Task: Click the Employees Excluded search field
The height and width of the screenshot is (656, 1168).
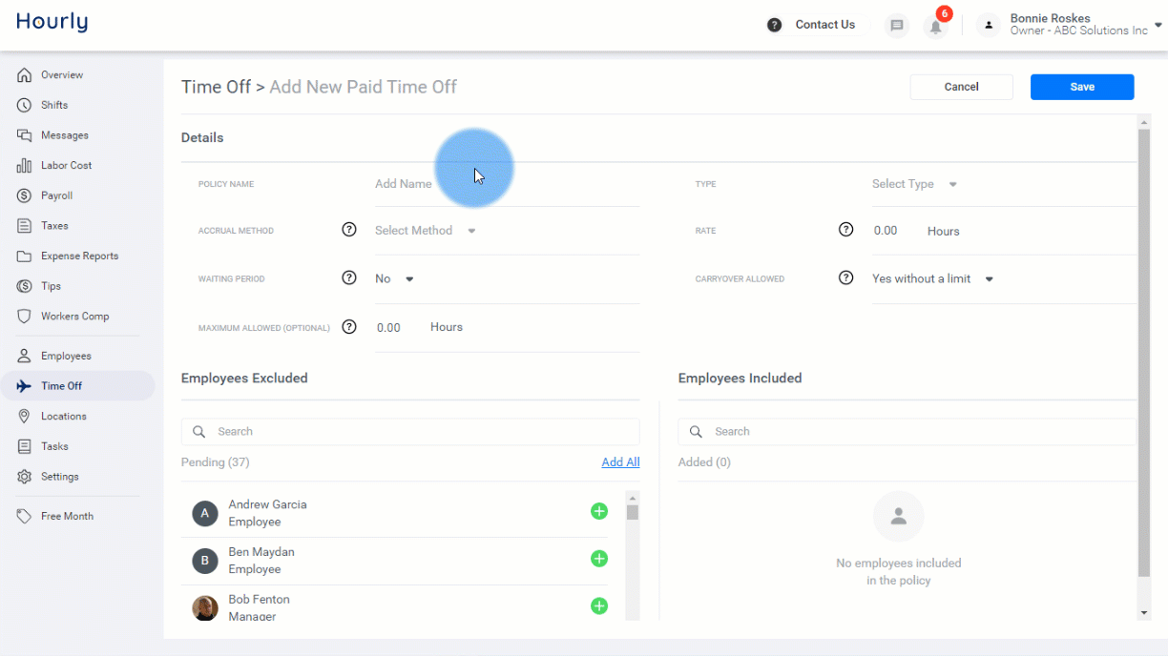Action: click(x=410, y=432)
